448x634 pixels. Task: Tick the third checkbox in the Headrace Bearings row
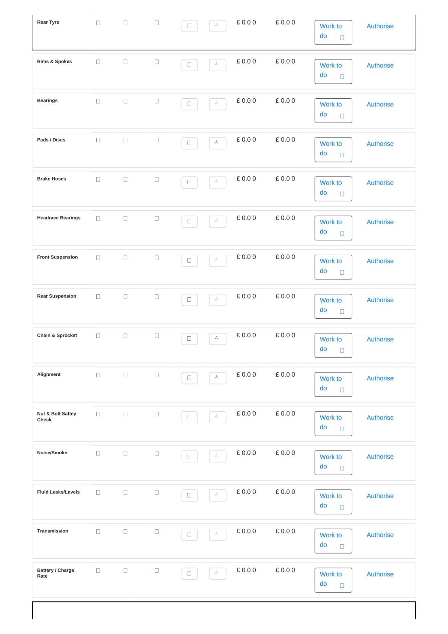[157, 219]
